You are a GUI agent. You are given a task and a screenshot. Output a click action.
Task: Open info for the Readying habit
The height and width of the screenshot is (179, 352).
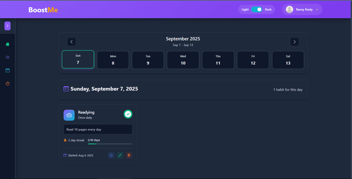[111, 155]
